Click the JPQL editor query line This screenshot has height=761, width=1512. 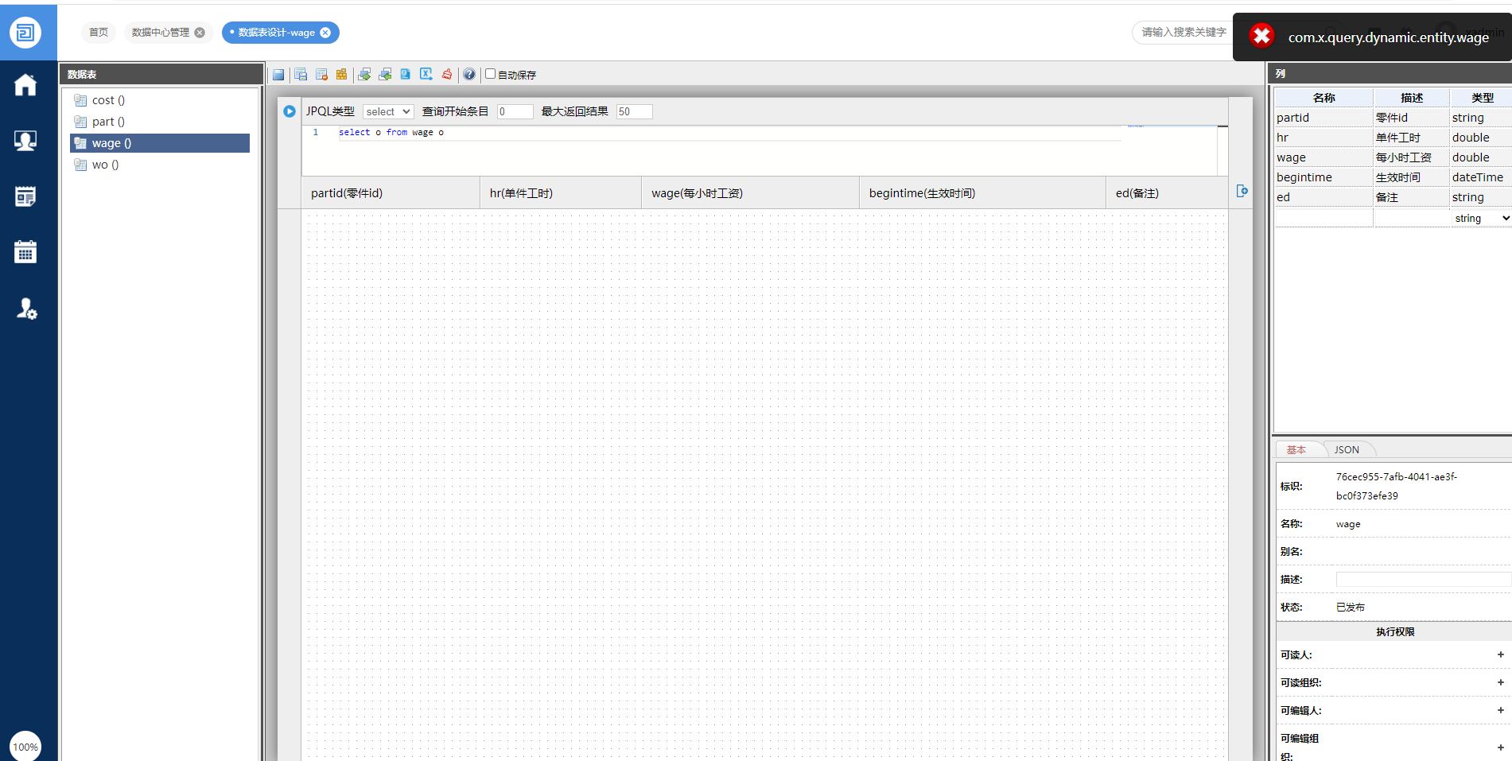[391, 133]
